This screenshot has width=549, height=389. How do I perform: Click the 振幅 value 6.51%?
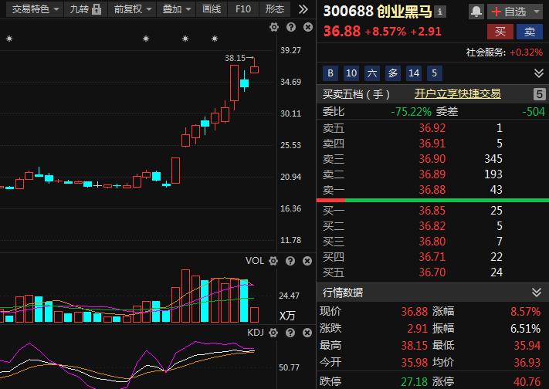(525, 329)
